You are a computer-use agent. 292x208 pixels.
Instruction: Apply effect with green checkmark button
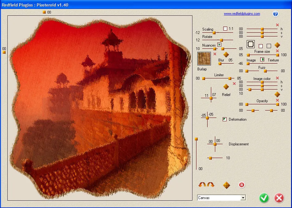(264, 198)
